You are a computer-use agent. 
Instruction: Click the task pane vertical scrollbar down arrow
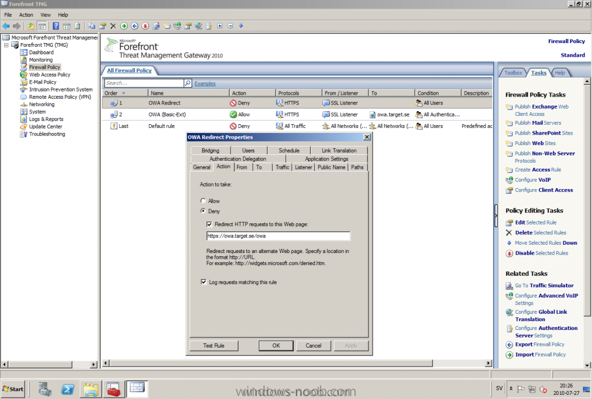[x=587, y=365]
